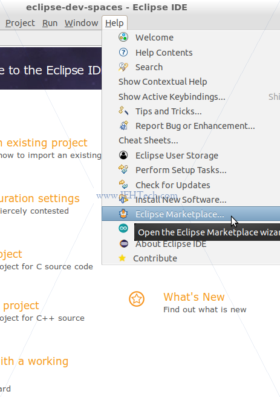The image size is (280, 397).
Task: Click the Eclipse User Storage icon
Action: pyautogui.click(x=123, y=155)
